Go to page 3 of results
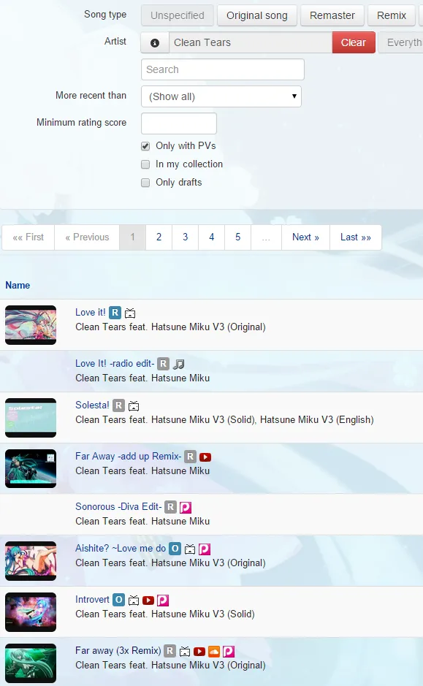 185,237
